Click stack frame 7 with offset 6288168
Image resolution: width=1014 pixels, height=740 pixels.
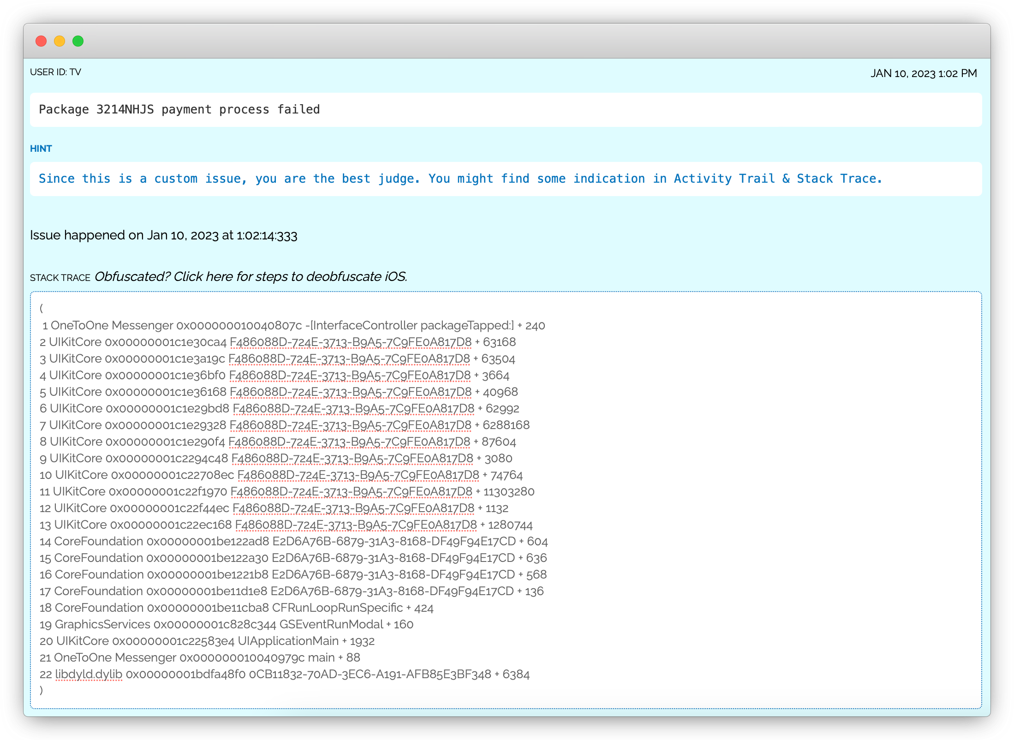pos(284,425)
